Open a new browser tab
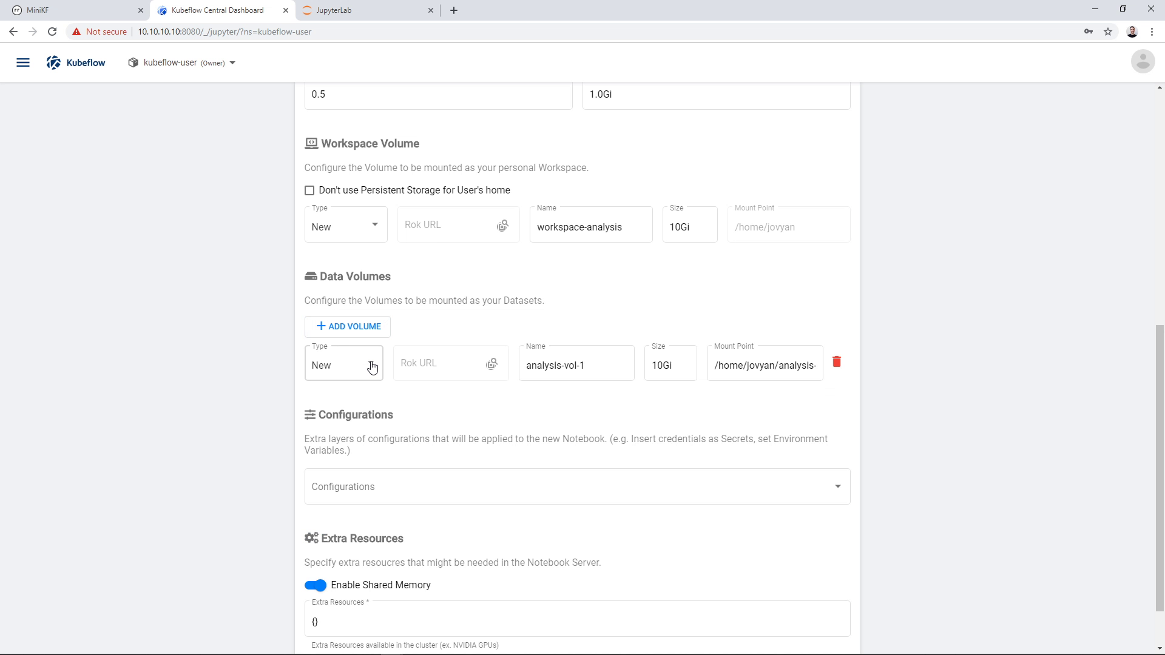 point(454,10)
